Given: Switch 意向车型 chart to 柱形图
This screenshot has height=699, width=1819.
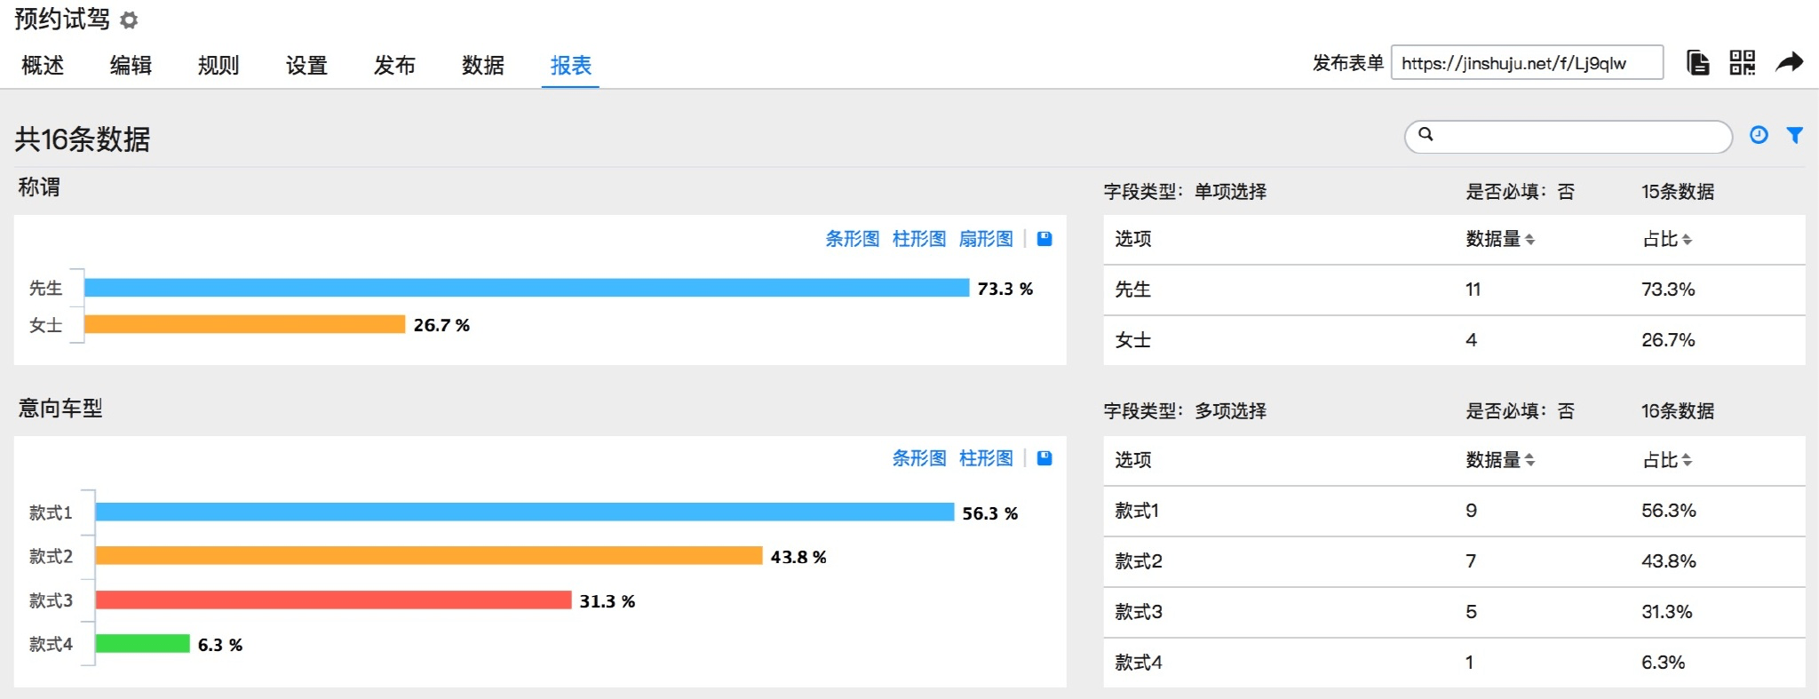Looking at the screenshot, I should click(986, 458).
